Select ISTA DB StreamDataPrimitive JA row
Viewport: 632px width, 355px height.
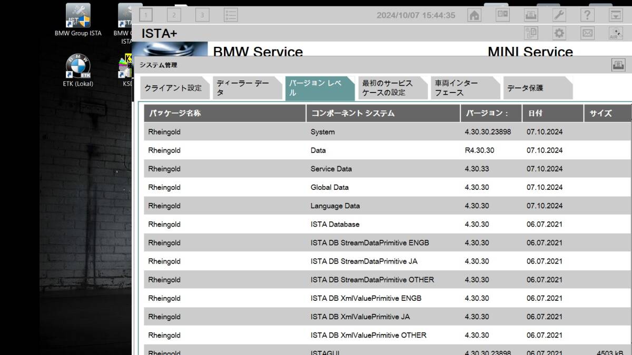point(388,261)
